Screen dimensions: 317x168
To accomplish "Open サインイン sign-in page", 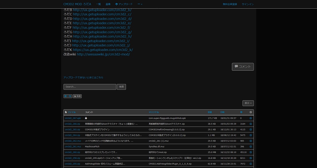I will coord(248,4).
